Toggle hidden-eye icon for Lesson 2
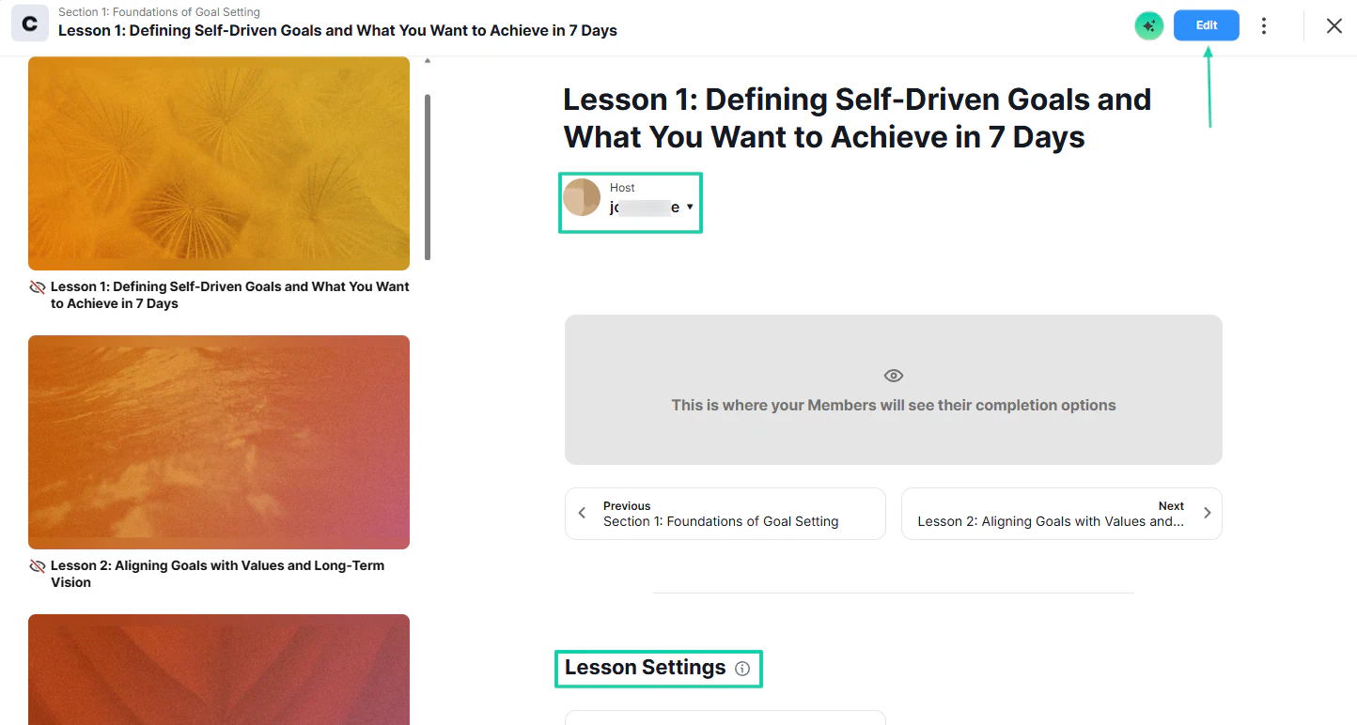Screen dimensions: 1357x725 [x=38, y=566]
